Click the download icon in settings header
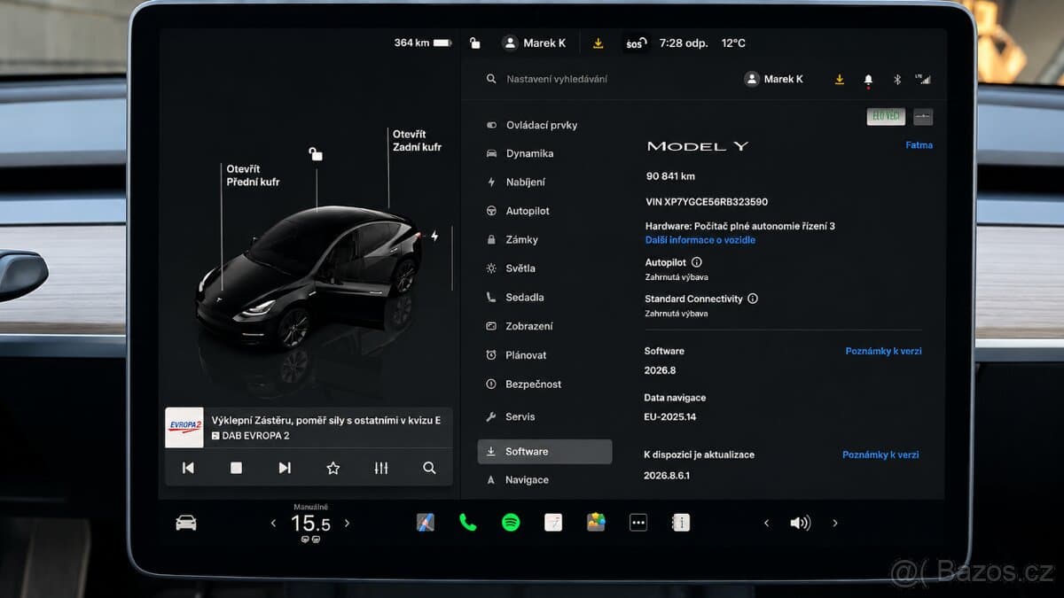This screenshot has height=598, width=1064. coord(839,79)
